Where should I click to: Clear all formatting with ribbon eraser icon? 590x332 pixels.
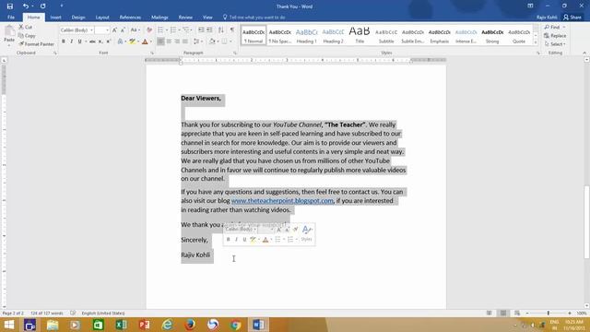point(149,30)
